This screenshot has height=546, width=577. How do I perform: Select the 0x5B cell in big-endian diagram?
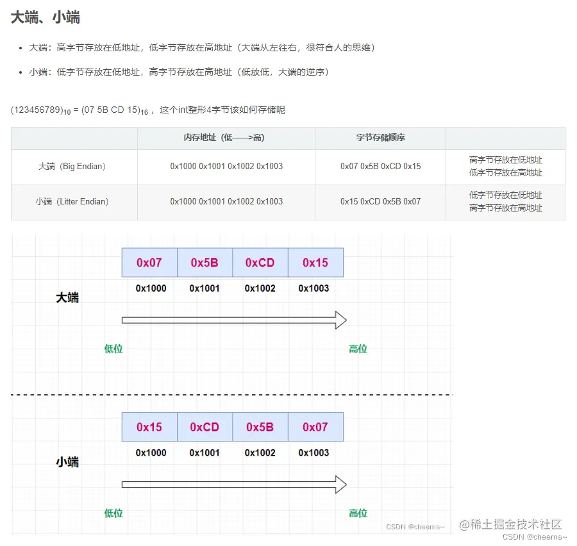pyautogui.click(x=204, y=262)
